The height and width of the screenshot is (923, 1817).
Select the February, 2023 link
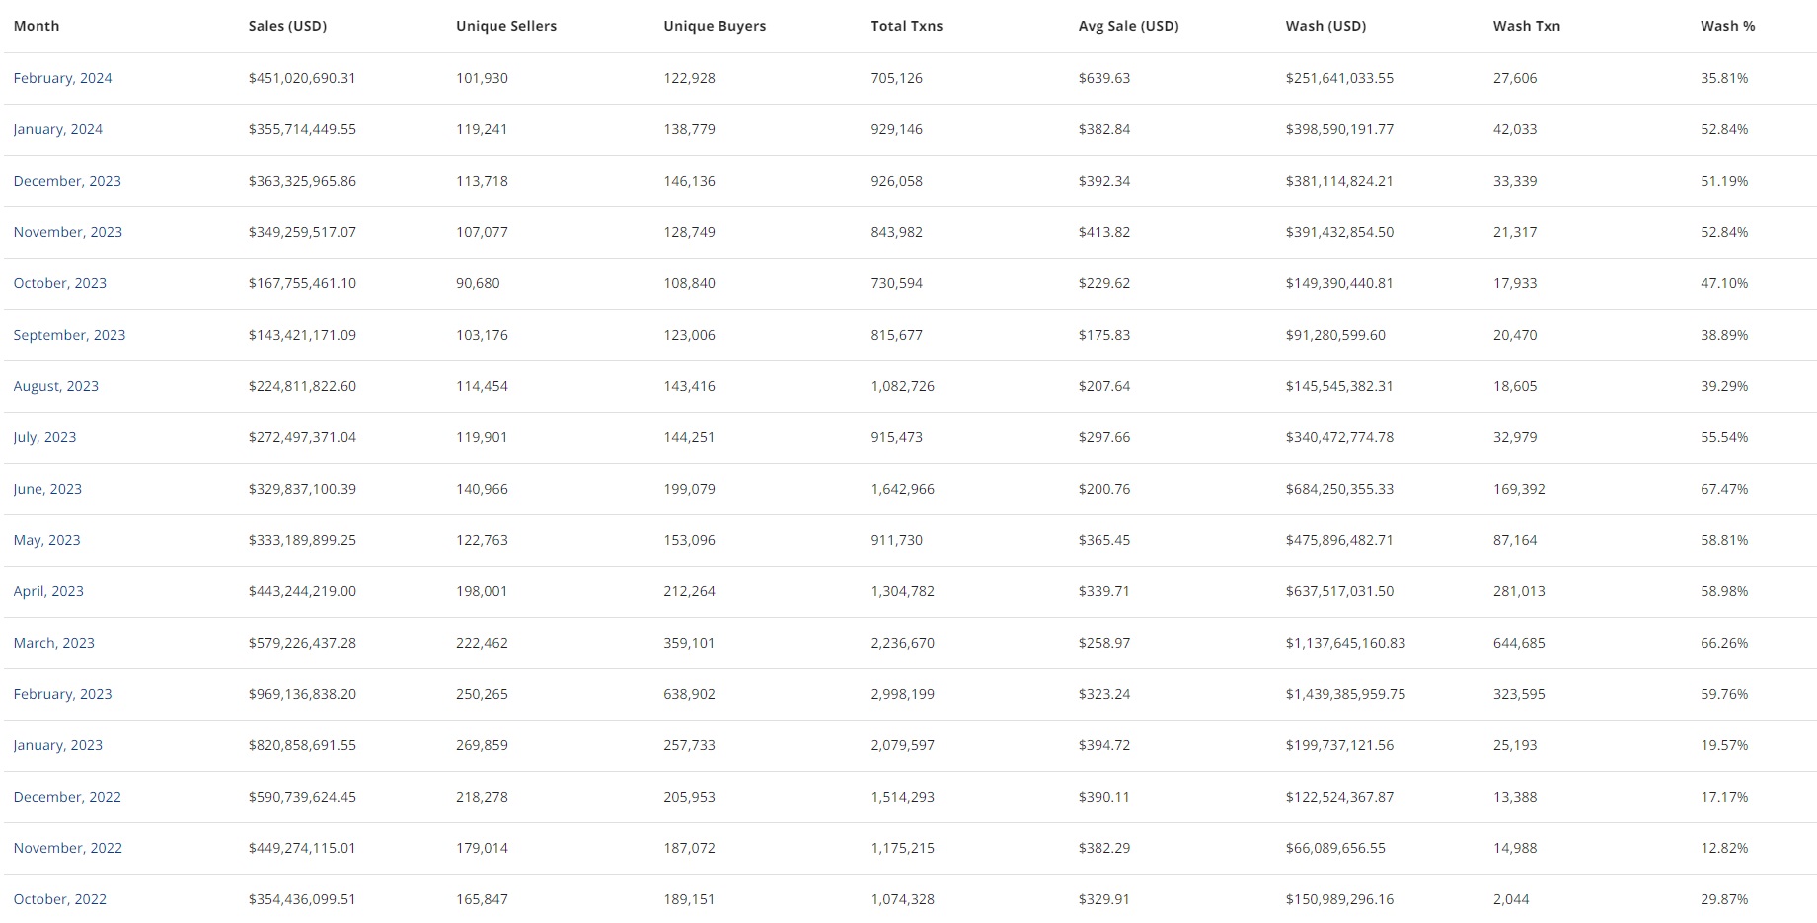pyautogui.click(x=62, y=694)
